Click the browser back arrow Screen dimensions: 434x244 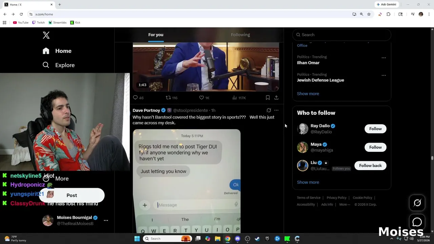pos(5,14)
